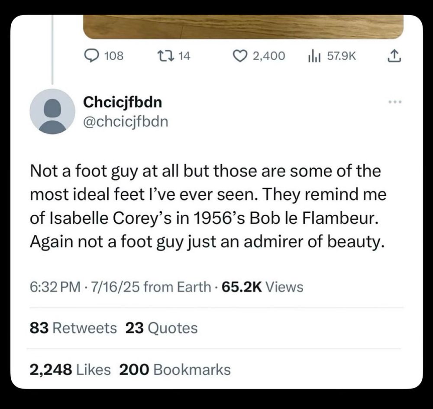Click the 200 Bookmarks count
Image resolution: width=433 pixels, height=409 pixels.
coord(174,370)
